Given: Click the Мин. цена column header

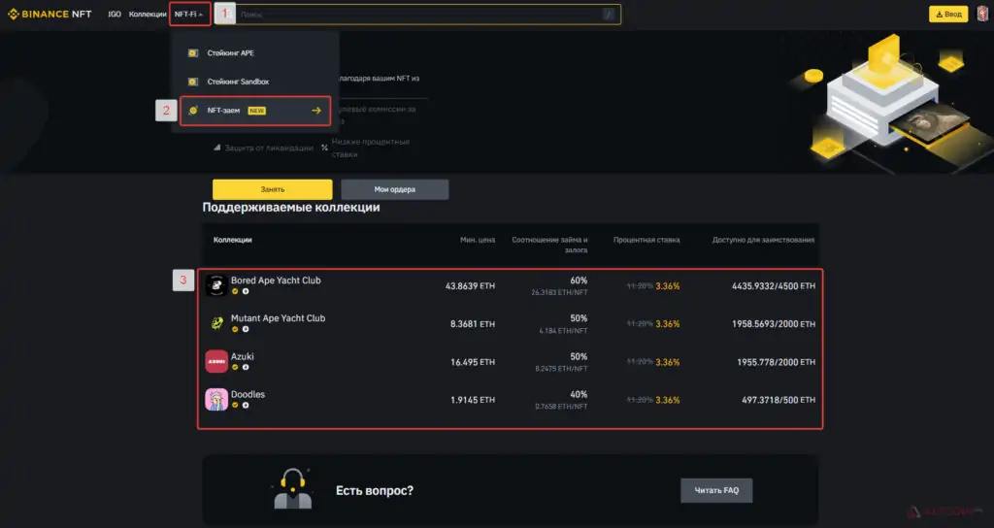Looking at the screenshot, I should click(478, 240).
